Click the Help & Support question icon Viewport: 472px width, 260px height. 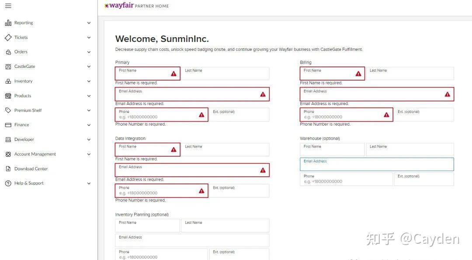[x=8, y=183]
